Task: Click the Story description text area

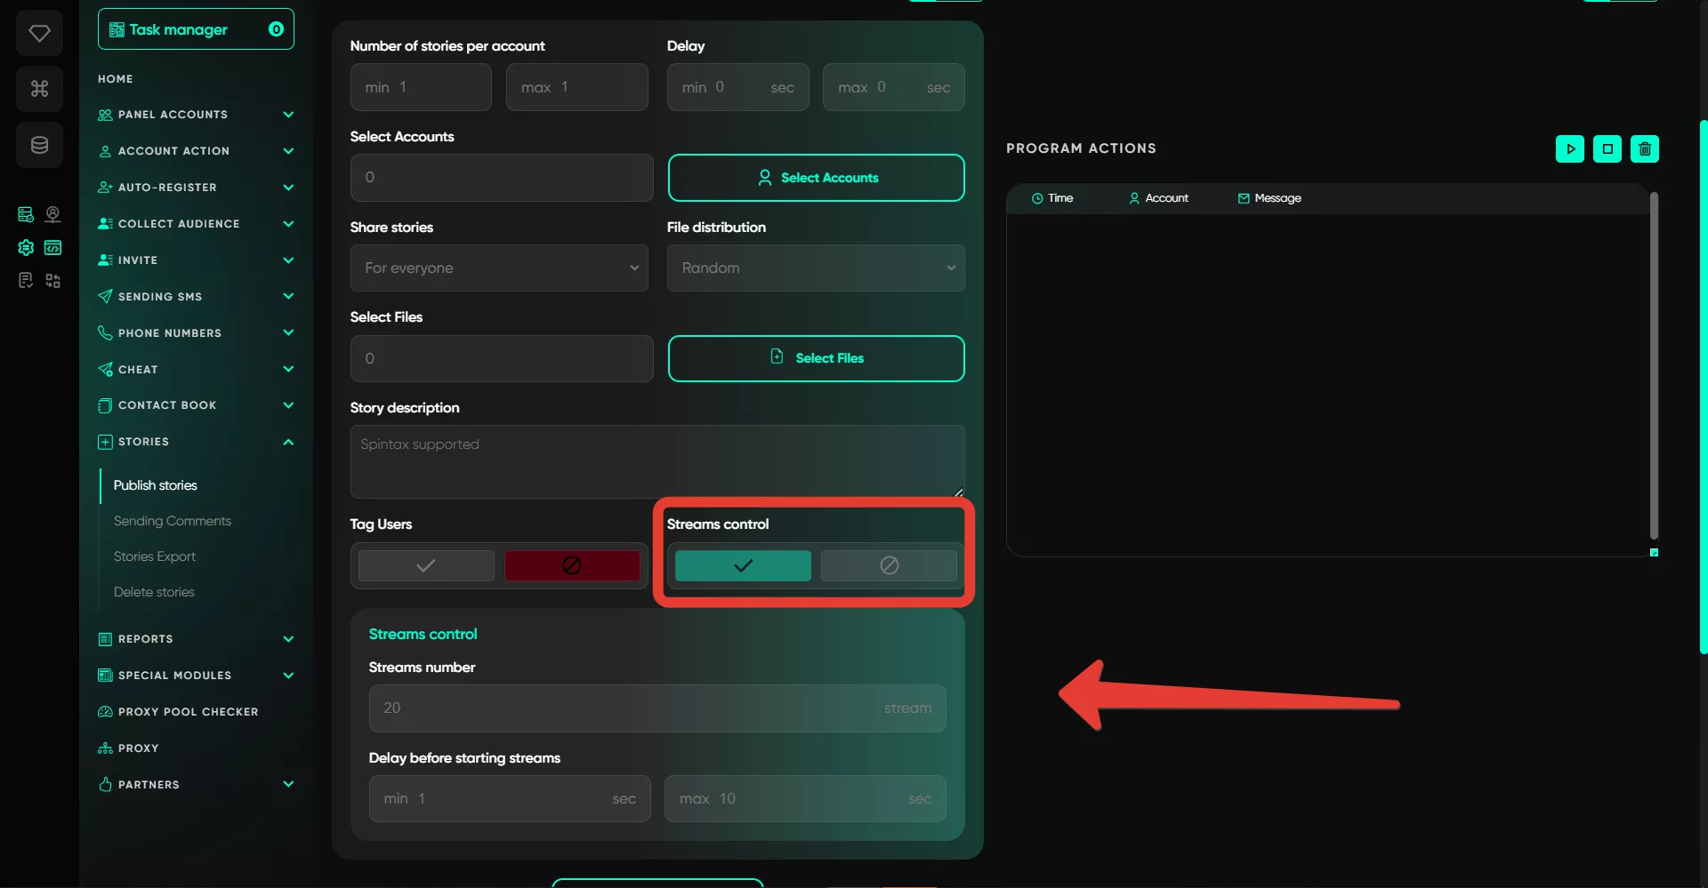Action: (x=657, y=461)
